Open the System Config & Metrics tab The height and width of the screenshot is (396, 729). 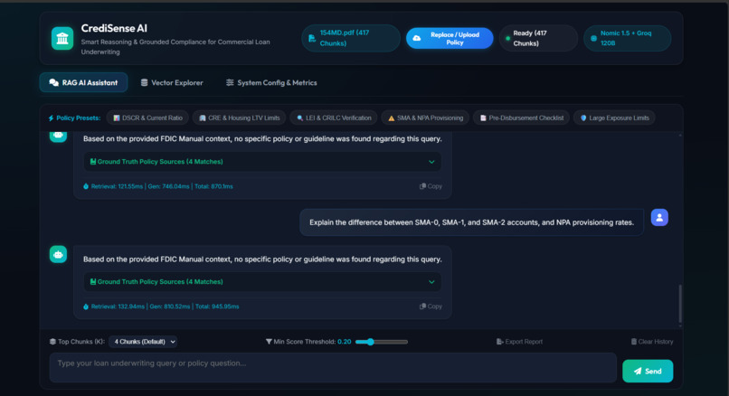[x=271, y=83]
